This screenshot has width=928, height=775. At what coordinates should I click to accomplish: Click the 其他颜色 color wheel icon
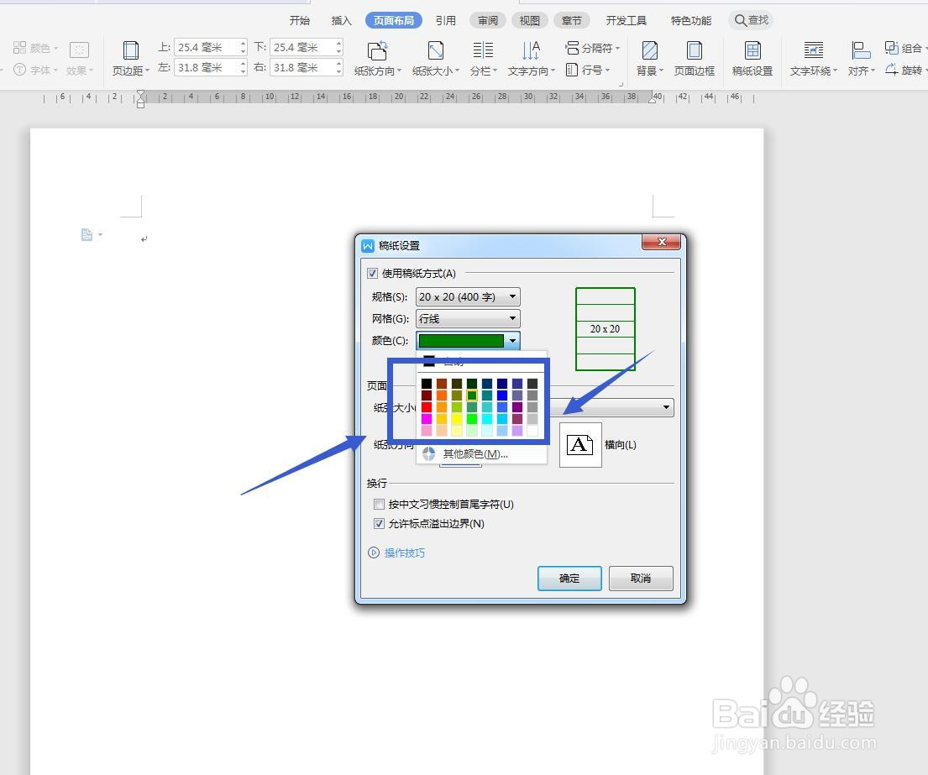(429, 453)
